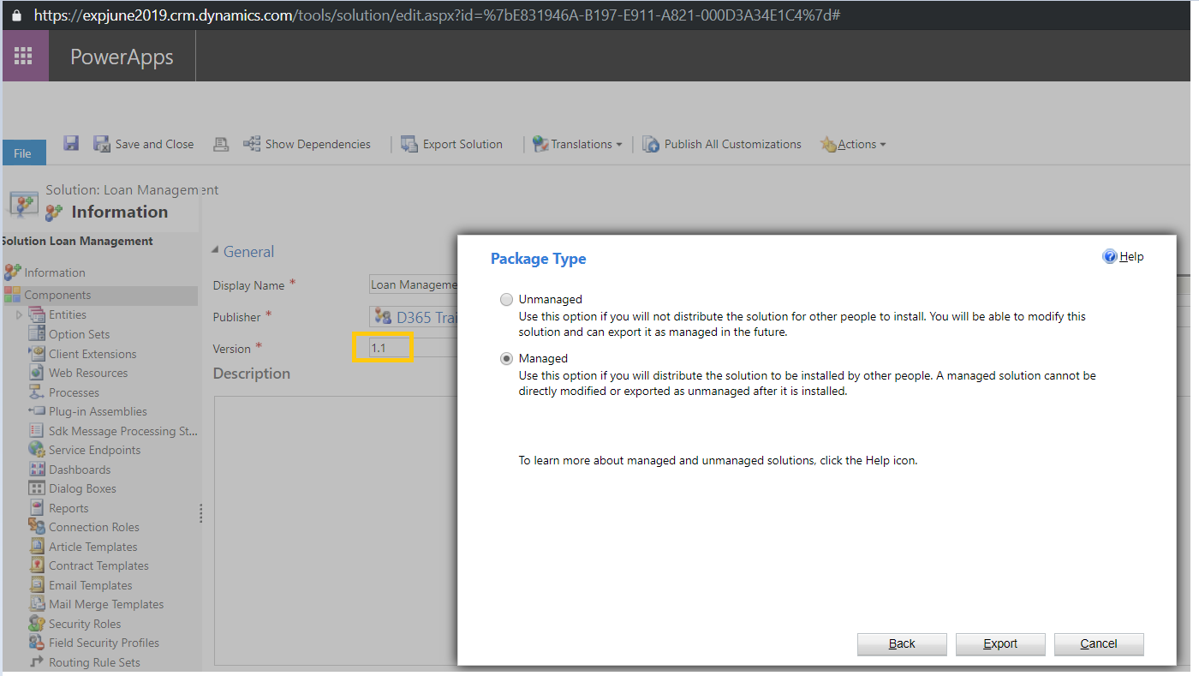The image size is (1199, 676).
Task: Click Export Solution in the toolbar
Action: (x=451, y=144)
